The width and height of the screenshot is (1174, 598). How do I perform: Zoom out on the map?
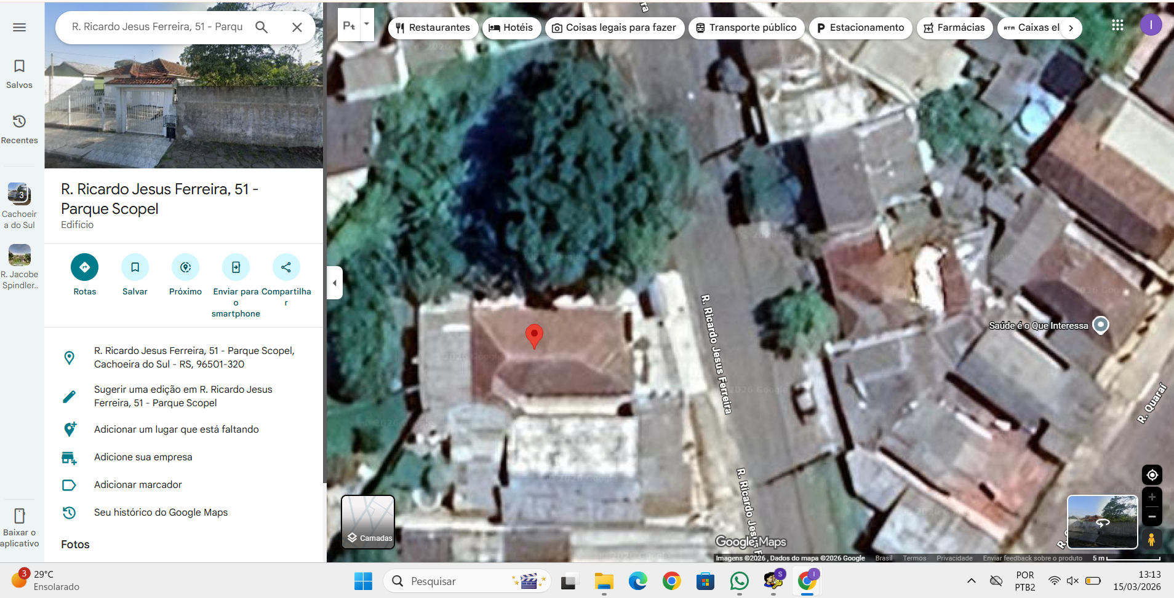[x=1152, y=516]
